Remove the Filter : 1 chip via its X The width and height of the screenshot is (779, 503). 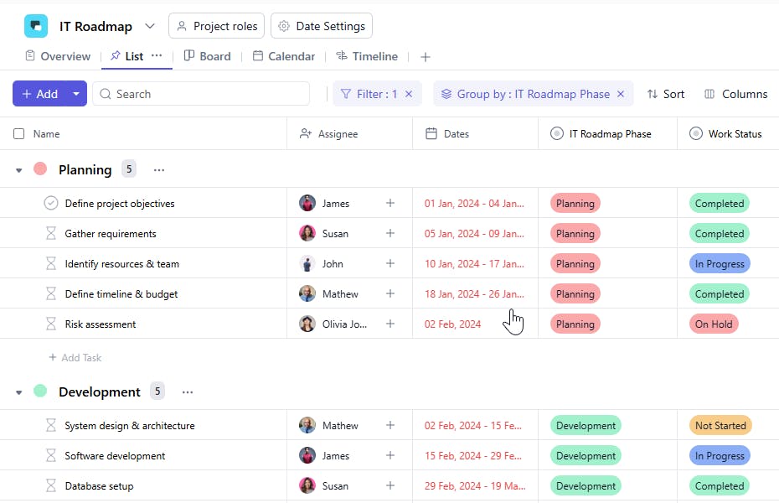click(409, 94)
